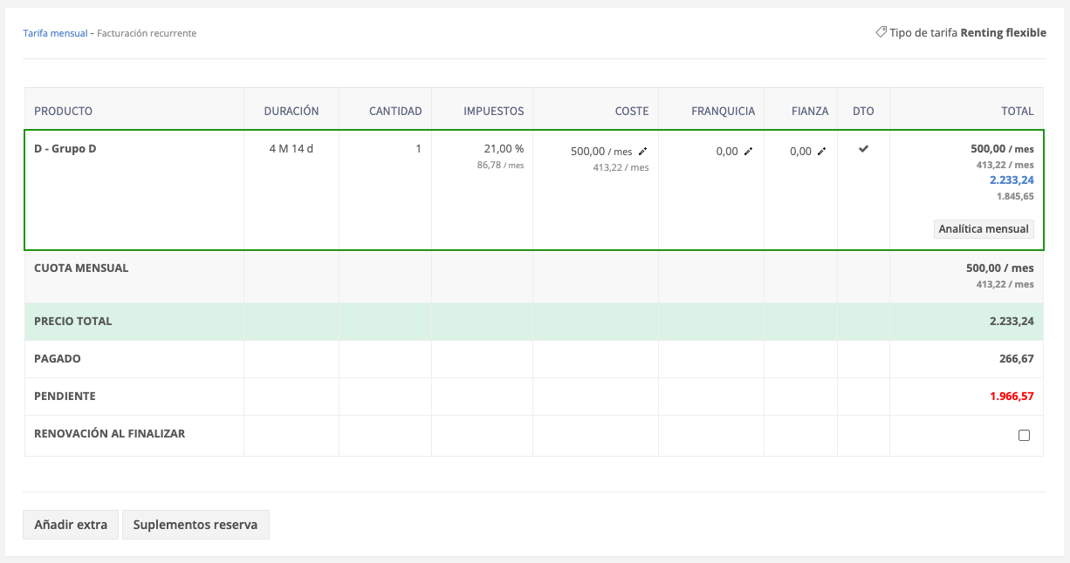Screen dimensions: 1070x563
Task: Click the Renting flexible tariff type label
Action: pyautogui.click(x=1003, y=33)
